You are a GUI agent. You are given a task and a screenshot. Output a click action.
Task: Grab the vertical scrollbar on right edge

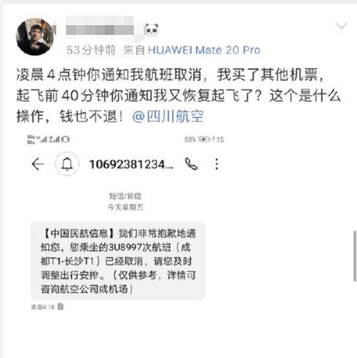(354, 256)
